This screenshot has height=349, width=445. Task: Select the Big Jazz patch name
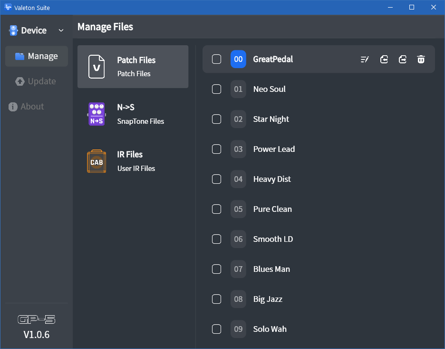(268, 299)
